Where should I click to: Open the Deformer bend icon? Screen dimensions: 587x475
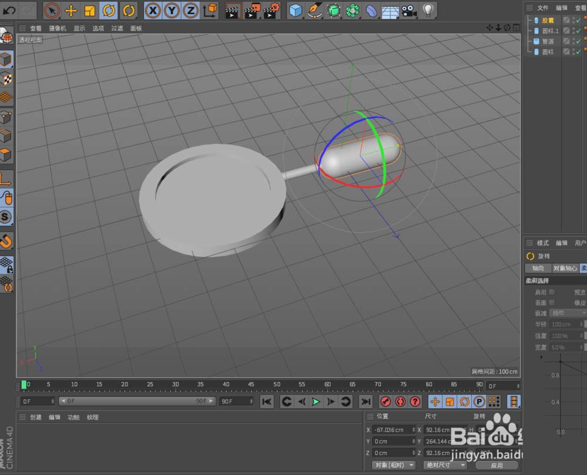[x=372, y=11]
